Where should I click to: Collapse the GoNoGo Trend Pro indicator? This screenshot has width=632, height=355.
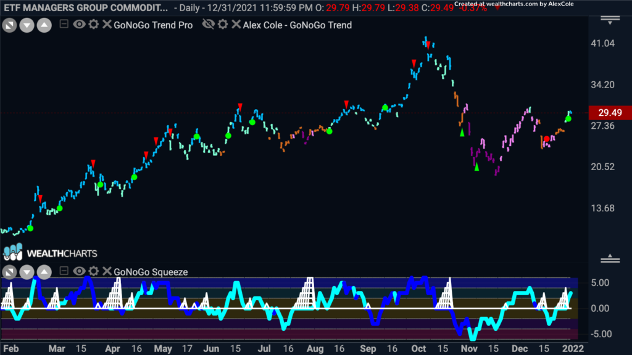[x=64, y=24]
